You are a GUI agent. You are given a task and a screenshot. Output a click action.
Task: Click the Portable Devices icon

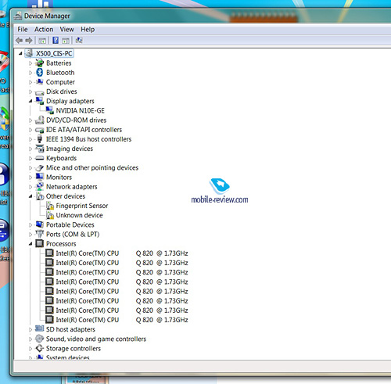[x=40, y=224]
